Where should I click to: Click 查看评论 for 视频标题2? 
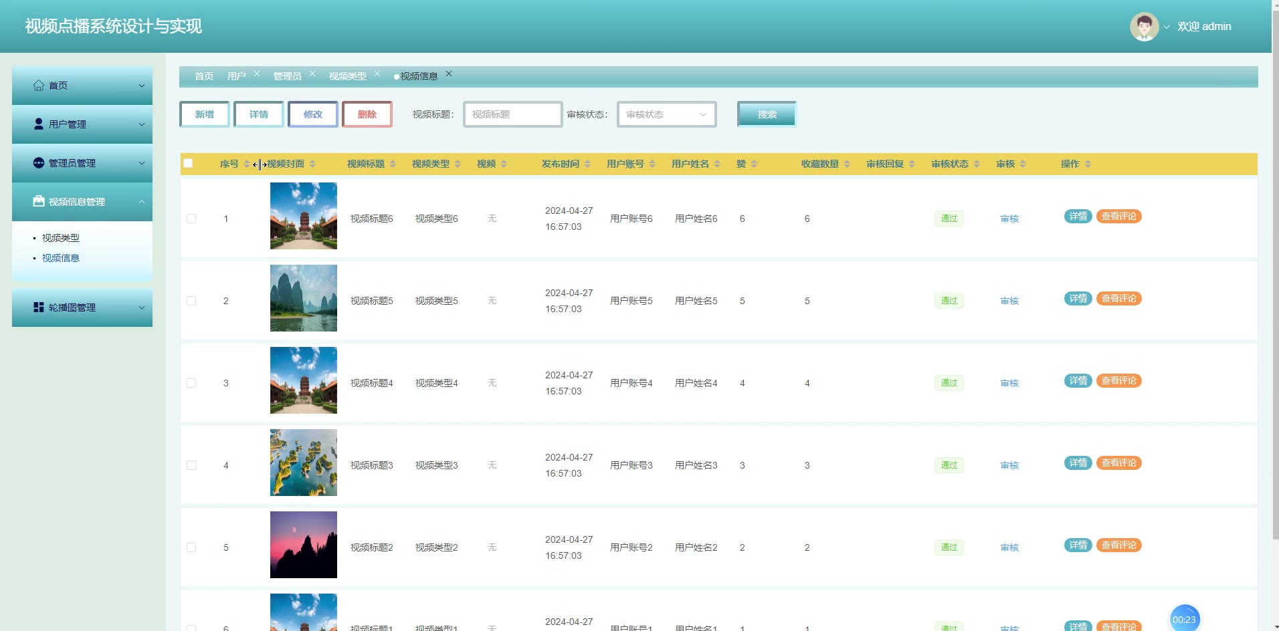point(1119,545)
